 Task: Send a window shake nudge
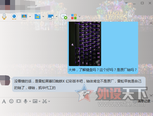pos(19,101)
